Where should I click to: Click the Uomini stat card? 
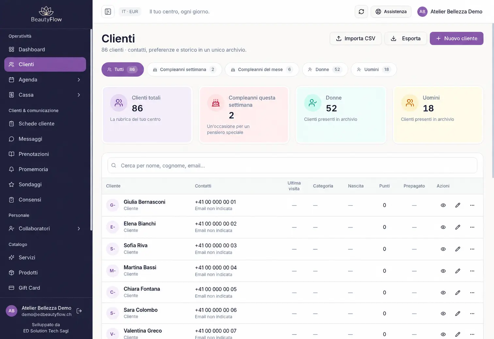tap(438, 115)
